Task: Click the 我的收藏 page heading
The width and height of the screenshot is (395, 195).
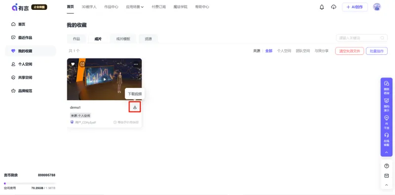Action: (x=77, y=25)
